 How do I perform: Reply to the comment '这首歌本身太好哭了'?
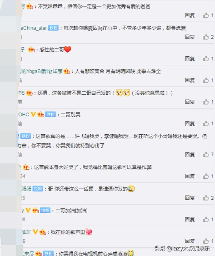(190, 176)
